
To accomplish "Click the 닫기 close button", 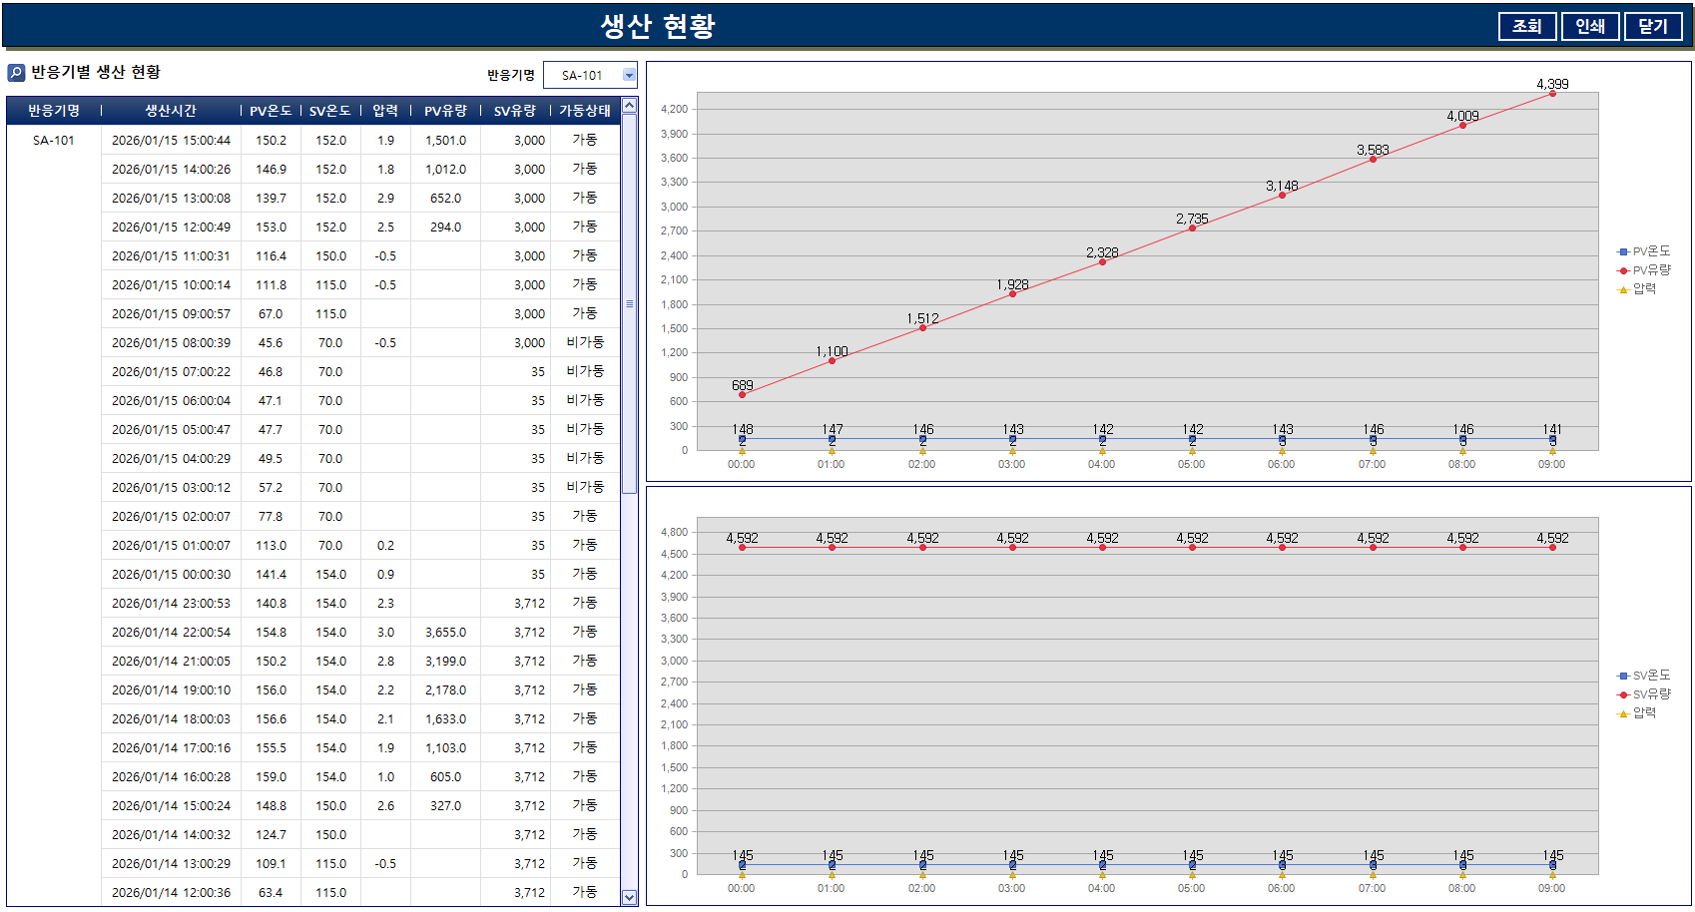I will (x=1652, y=27).
